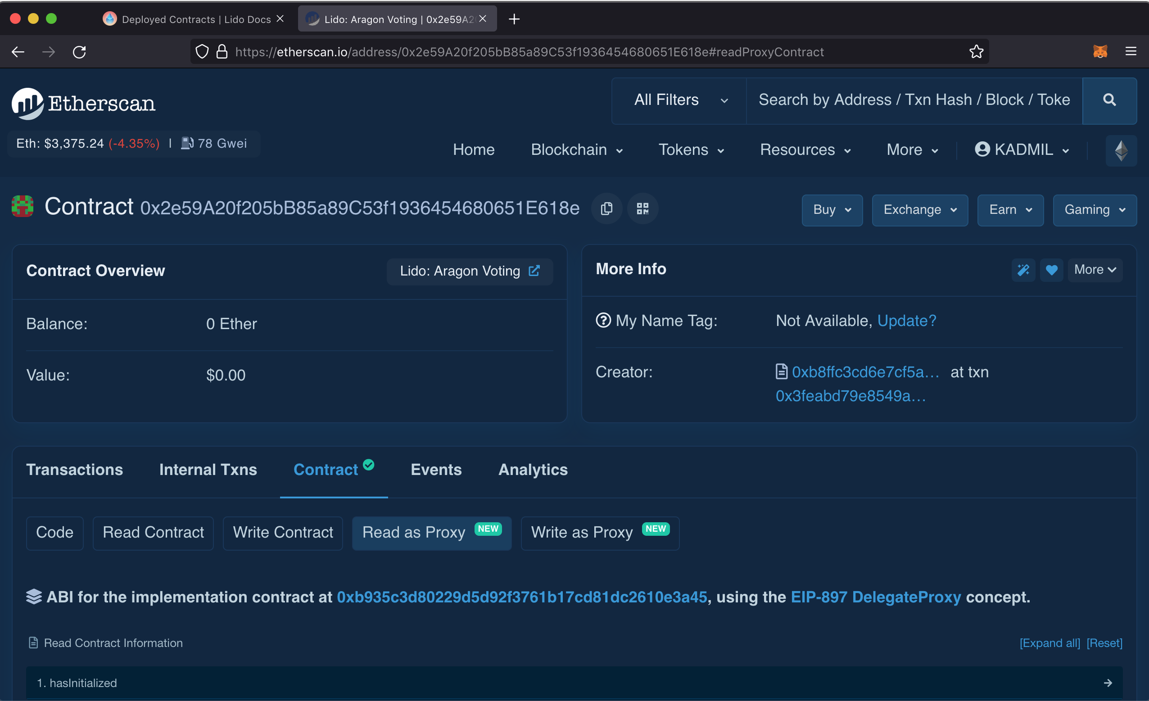Screen dimensions: 1149x701
Task: Reload the page in browser
Action: [79, 51]
